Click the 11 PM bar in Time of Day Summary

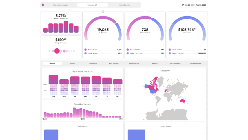pyautogui.click(x=120, y=117)
